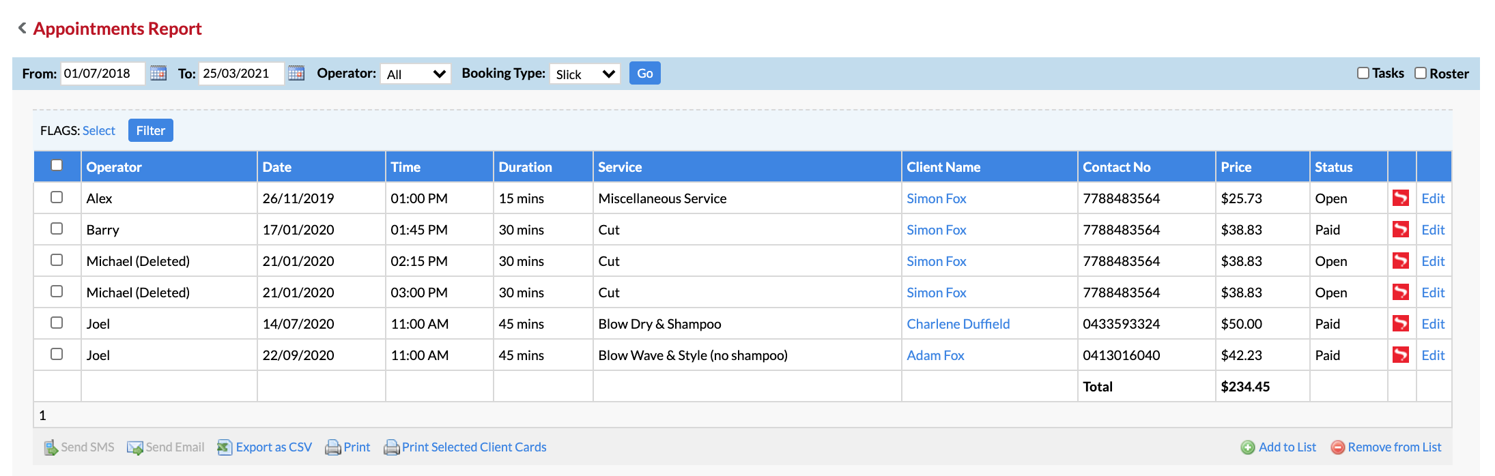Click the Print printer icon

[332, 447]
